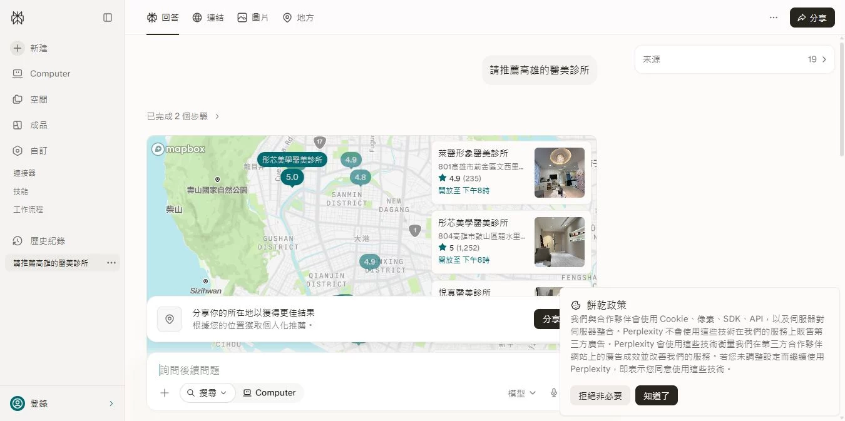
Task: Switch to the 地方 tab
Action: [x=298, y=18]
